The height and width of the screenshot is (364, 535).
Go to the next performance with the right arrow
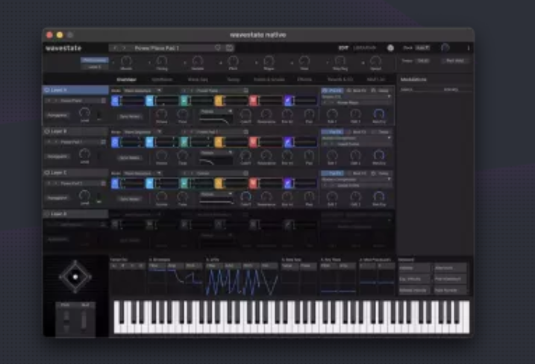coord(125,48)
